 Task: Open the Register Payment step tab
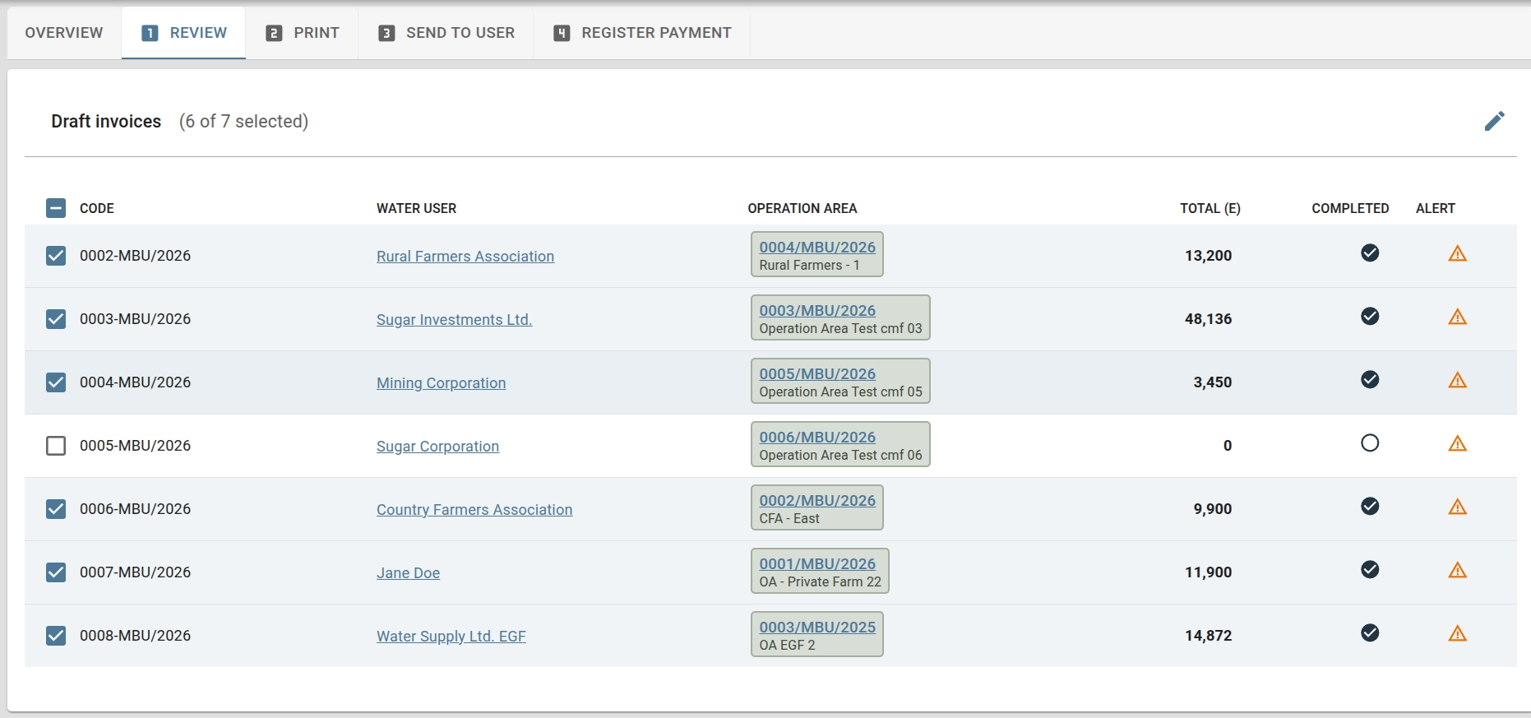pos(642,33)
